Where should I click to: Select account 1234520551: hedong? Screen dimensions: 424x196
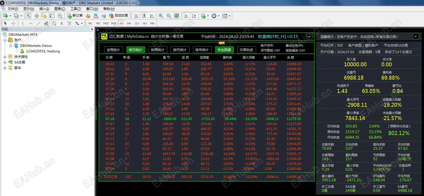click(43, 51)
